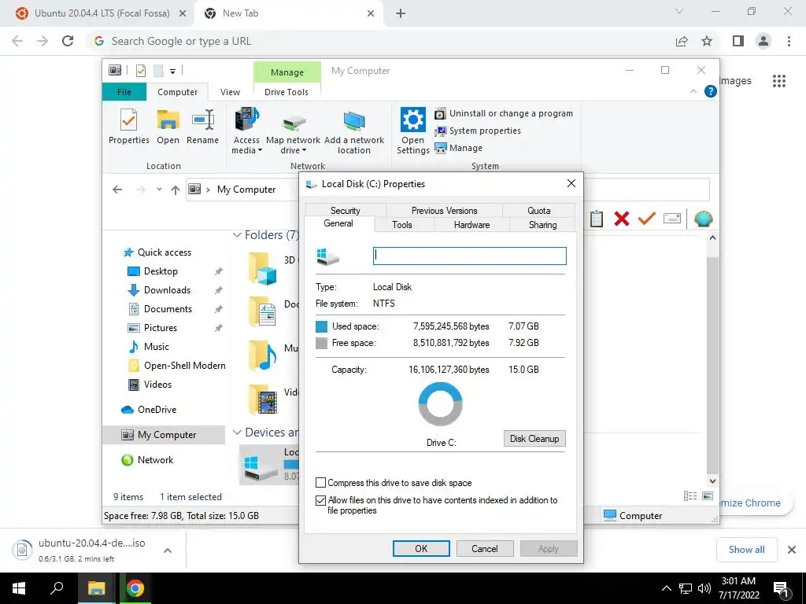Click the Cancel button in Properties
This screenshot has width=806, height=604.
[x=485, y=548]
